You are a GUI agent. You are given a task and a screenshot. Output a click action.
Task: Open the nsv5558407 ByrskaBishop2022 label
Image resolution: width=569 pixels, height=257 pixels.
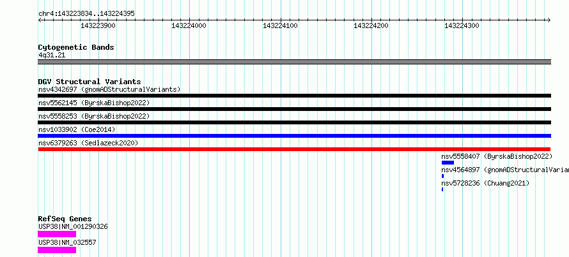coord(497,156)
